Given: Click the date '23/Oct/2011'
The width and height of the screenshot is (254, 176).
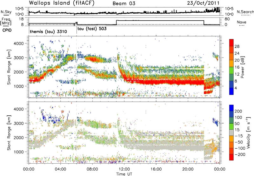Looking at the screenshot, I should click(203, 3).
